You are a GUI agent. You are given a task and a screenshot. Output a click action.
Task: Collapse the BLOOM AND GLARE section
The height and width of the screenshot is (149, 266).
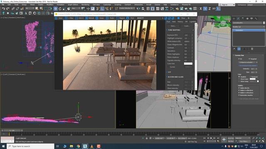tap(175, 77)
